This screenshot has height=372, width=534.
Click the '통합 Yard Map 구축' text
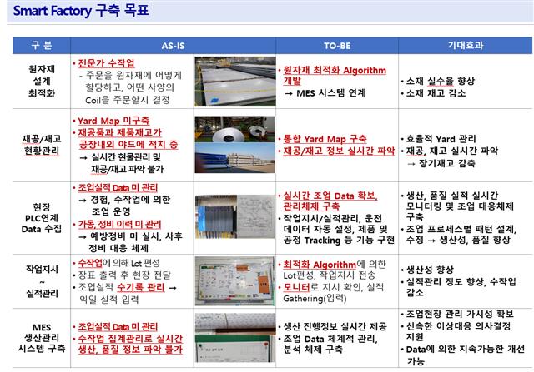coord(325,138)
